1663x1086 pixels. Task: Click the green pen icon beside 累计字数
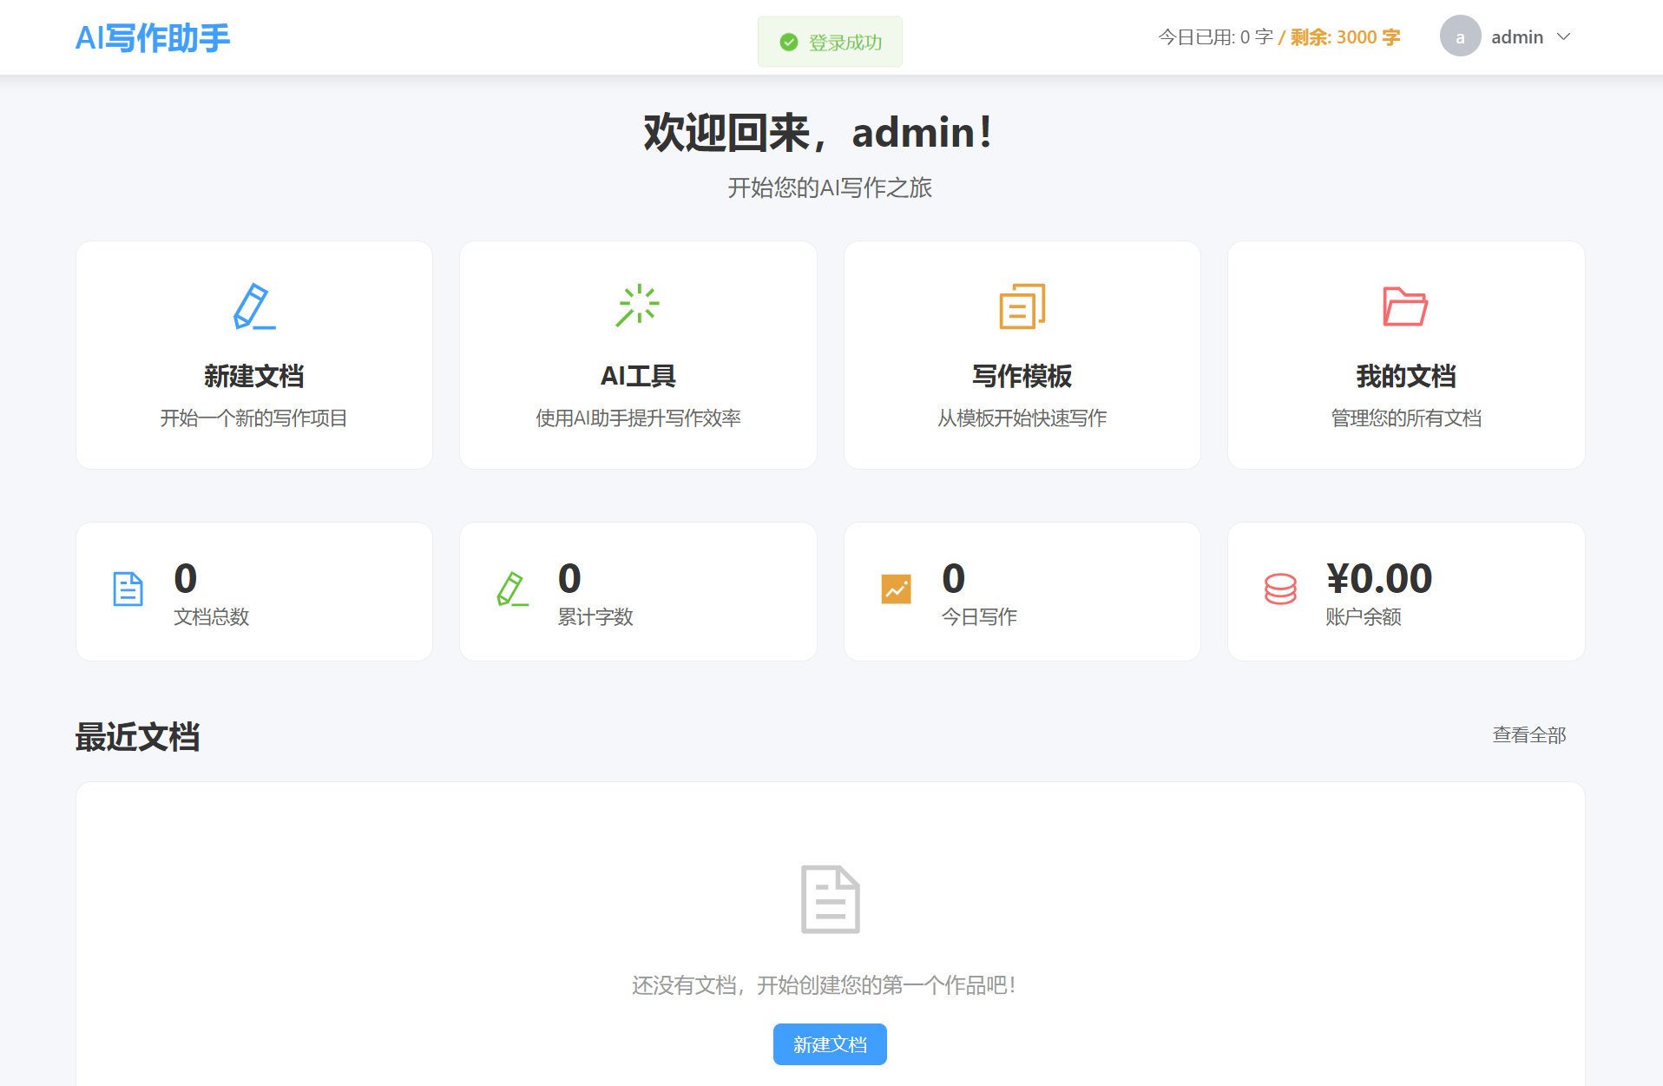(512, 589)
